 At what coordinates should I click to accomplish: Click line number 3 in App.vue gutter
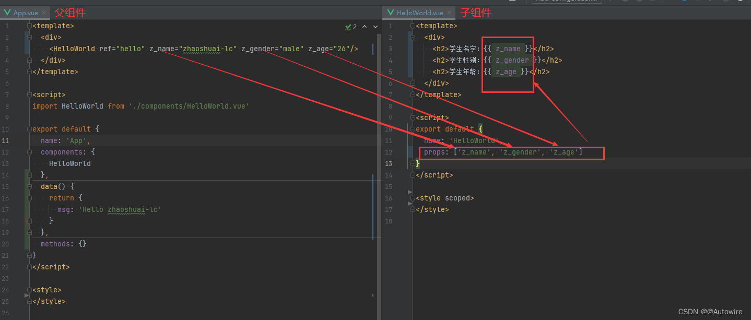pos(7,49)
